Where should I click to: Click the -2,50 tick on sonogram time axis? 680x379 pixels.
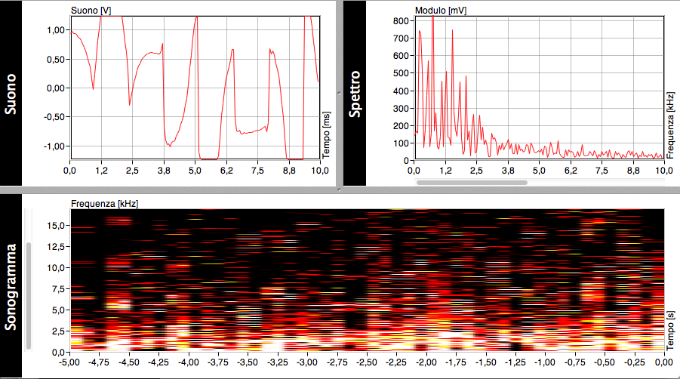(367, 362)
